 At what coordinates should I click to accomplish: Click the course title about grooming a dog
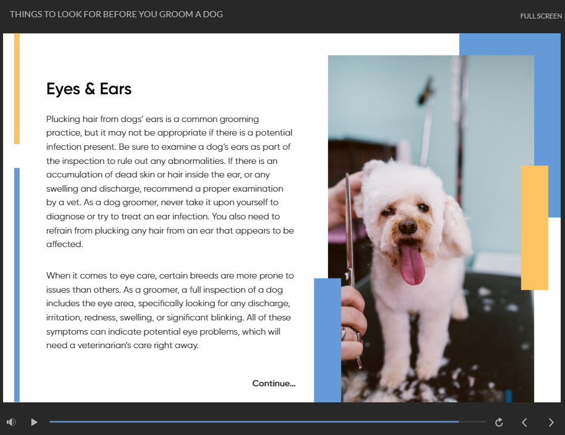(x=116, y=14)
